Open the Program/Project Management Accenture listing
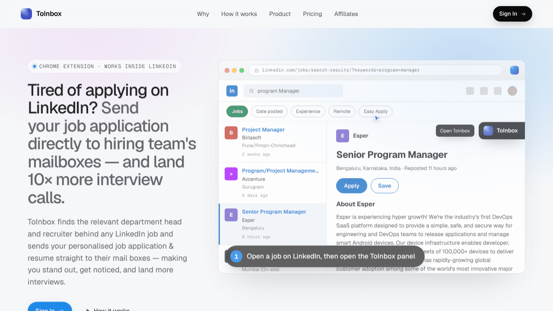Viewport: 553px width, 311px height. point(272,183)
